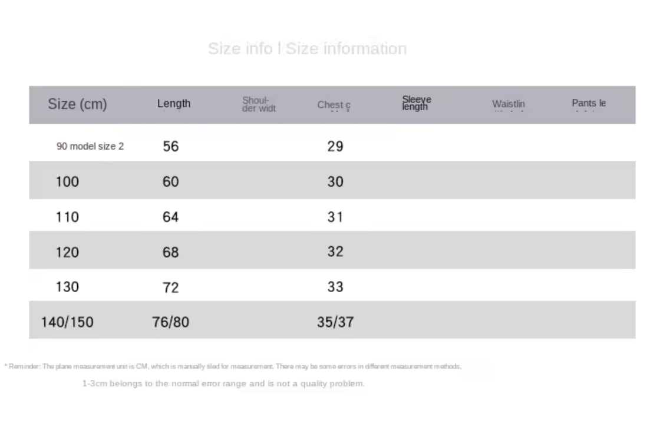Screen dimensions: 663x440
Task: Click the "Pants length" column header
Action: point(588,103)
